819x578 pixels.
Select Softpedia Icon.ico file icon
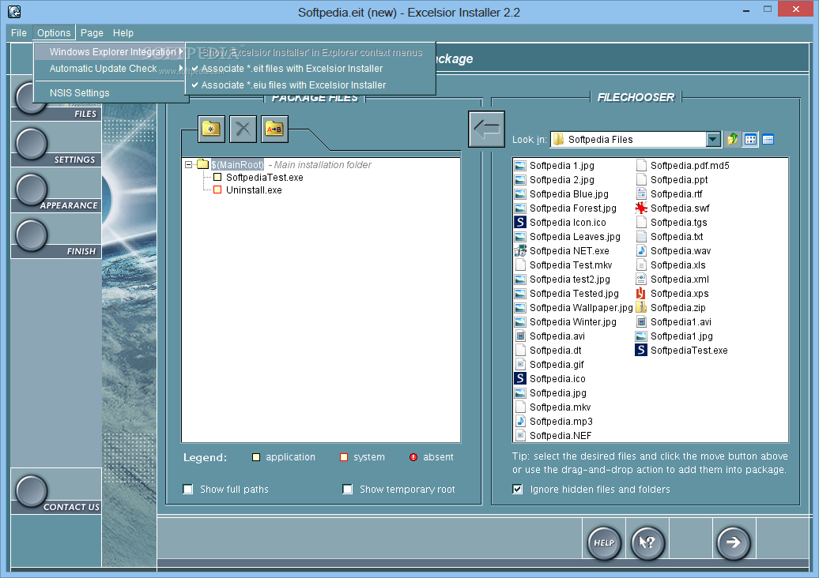[x=520, y=222]
